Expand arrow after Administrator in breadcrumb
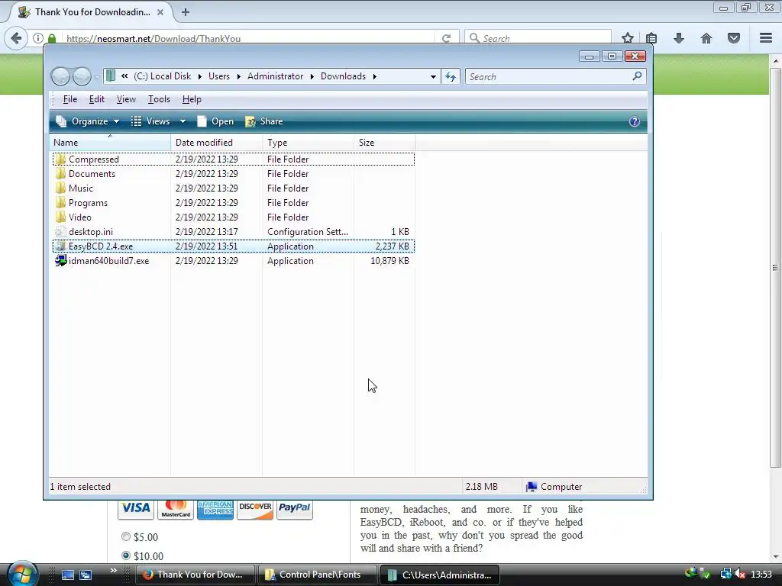782x586 pixels. tap(312, 76)
